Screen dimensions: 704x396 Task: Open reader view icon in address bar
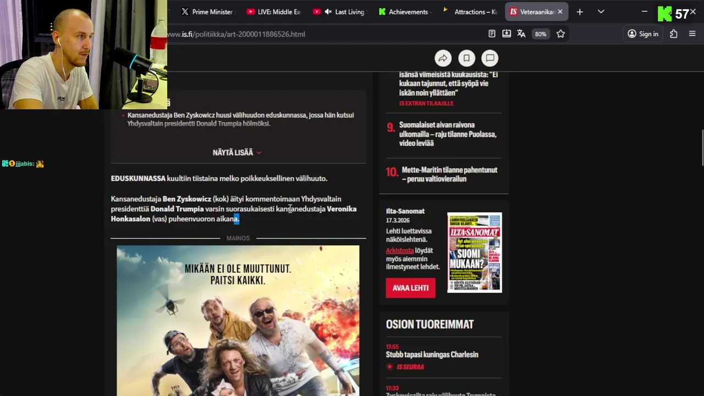coord(492,34)
